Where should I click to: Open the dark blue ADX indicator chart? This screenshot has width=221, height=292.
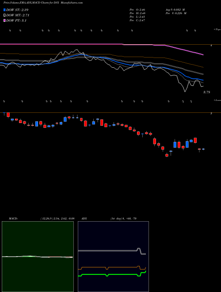113,257
